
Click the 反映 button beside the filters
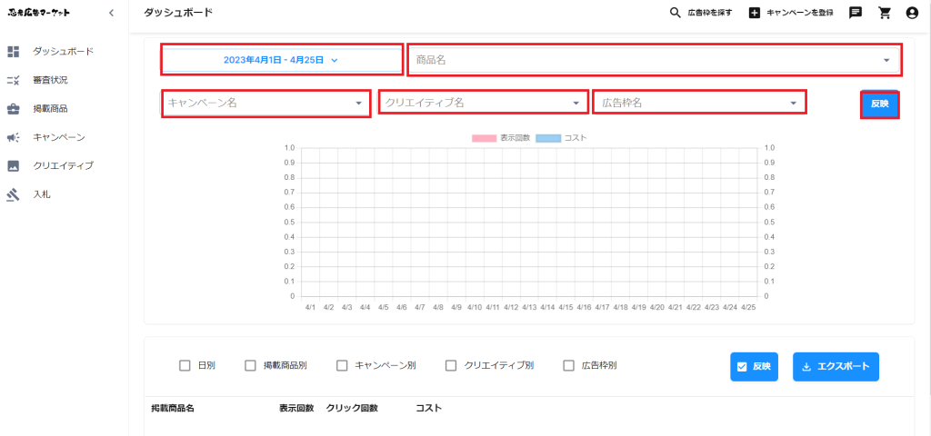point(880,104)
